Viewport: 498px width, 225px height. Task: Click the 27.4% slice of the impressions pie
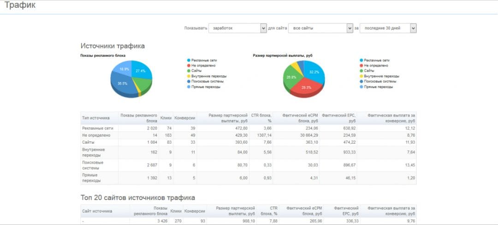tap(141, 71)
